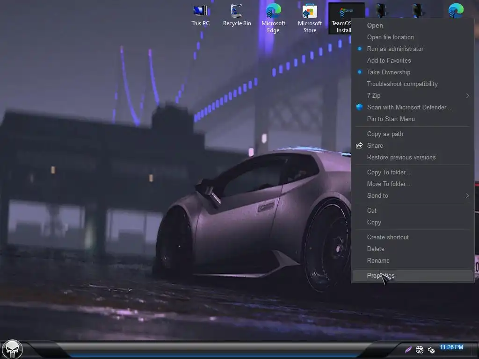Select Take Ownership entry
Viewport: 479px width, 359px height.
(413, 72)
